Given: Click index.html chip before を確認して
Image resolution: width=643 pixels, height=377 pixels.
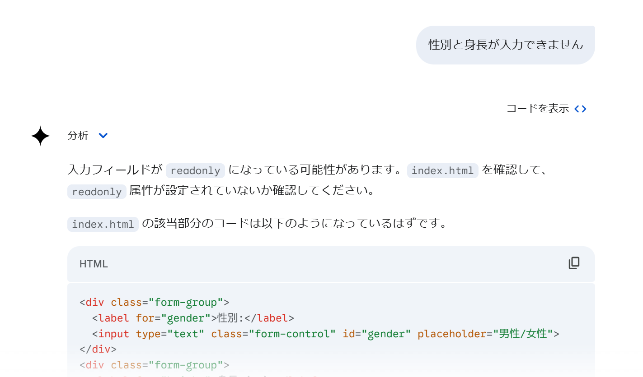Looking at the screenshot, I should pos(442,170).
